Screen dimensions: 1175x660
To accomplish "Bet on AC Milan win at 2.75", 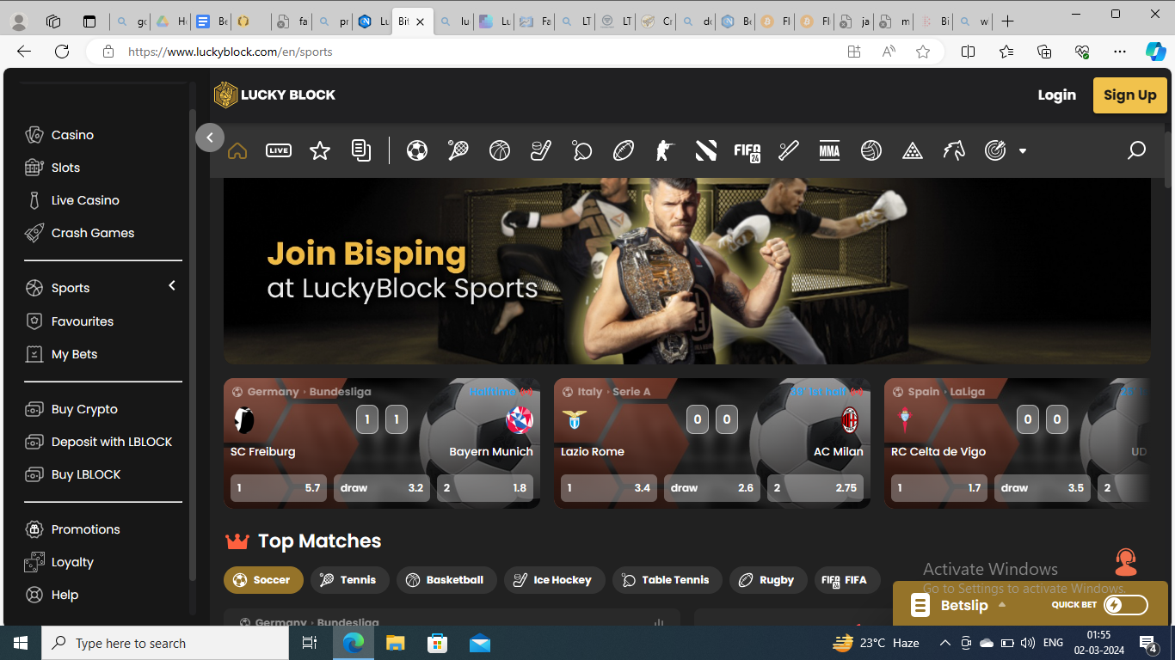I will (x=815, y=487).
